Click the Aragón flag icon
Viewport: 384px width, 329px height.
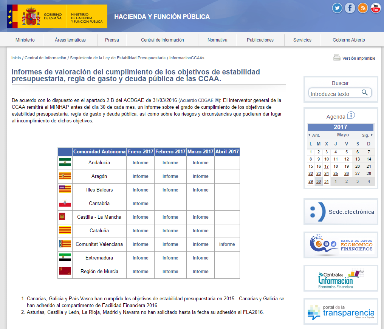[x=65, y=176]
